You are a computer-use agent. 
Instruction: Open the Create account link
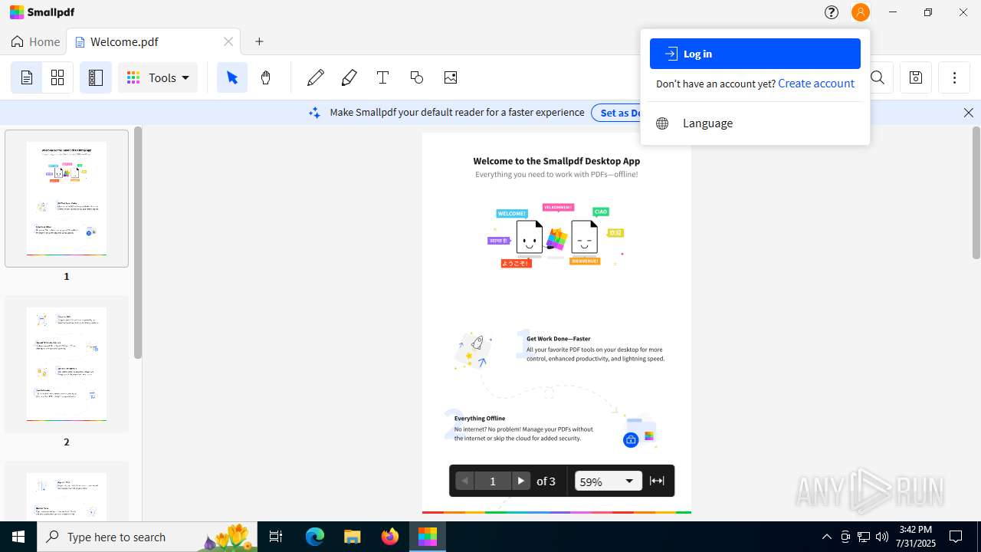(815, 84)
